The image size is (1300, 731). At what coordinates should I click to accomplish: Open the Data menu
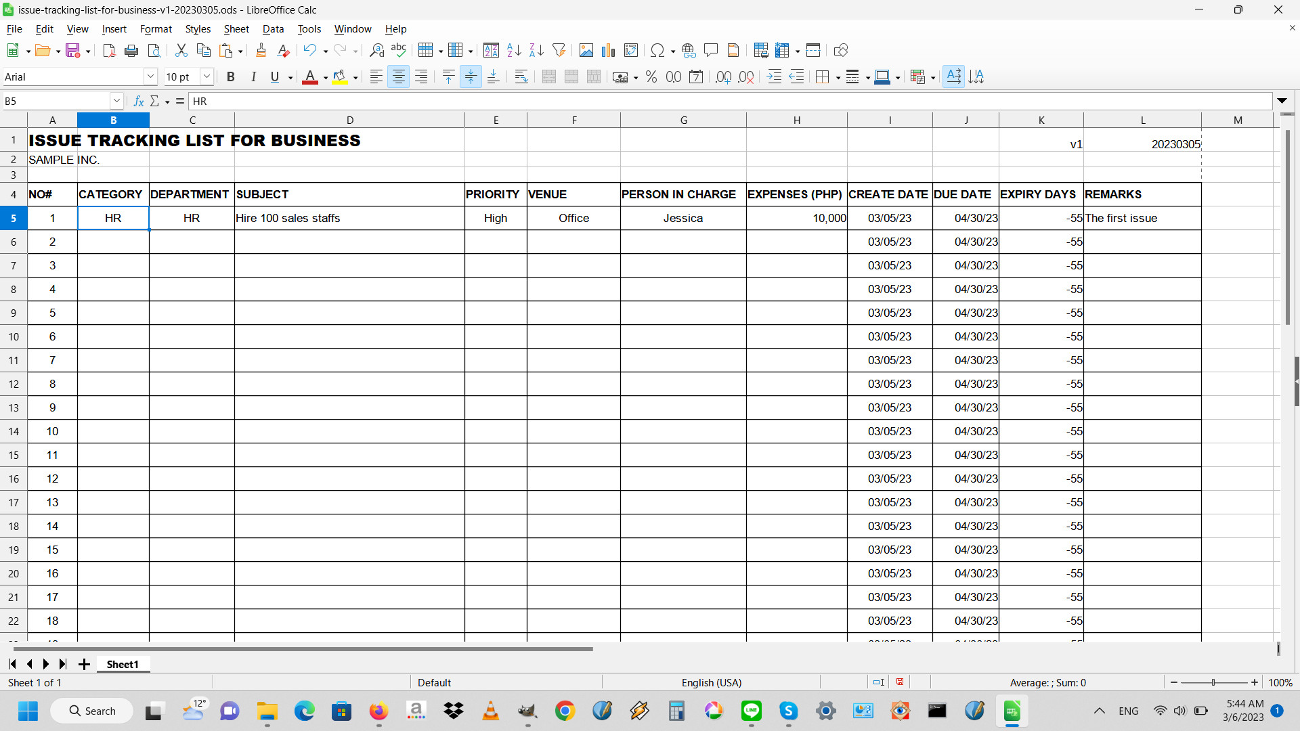pos(273,28)
